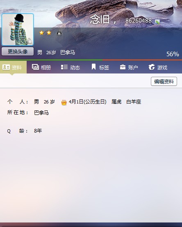Viewport: 182px width, 227px height.
Task: Click the bookmark icon for 标签
Action: pyautogui.click(x=94, y=67)
